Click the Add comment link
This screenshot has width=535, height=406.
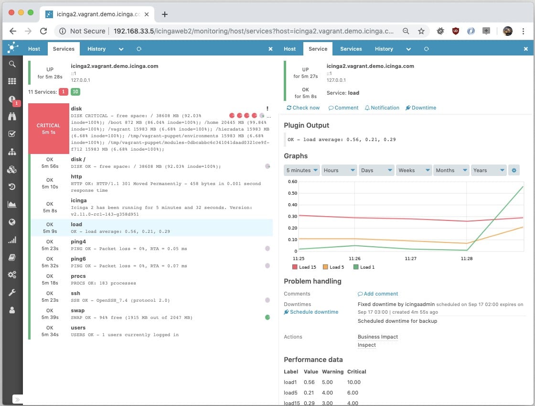click(x=378, y=294)
